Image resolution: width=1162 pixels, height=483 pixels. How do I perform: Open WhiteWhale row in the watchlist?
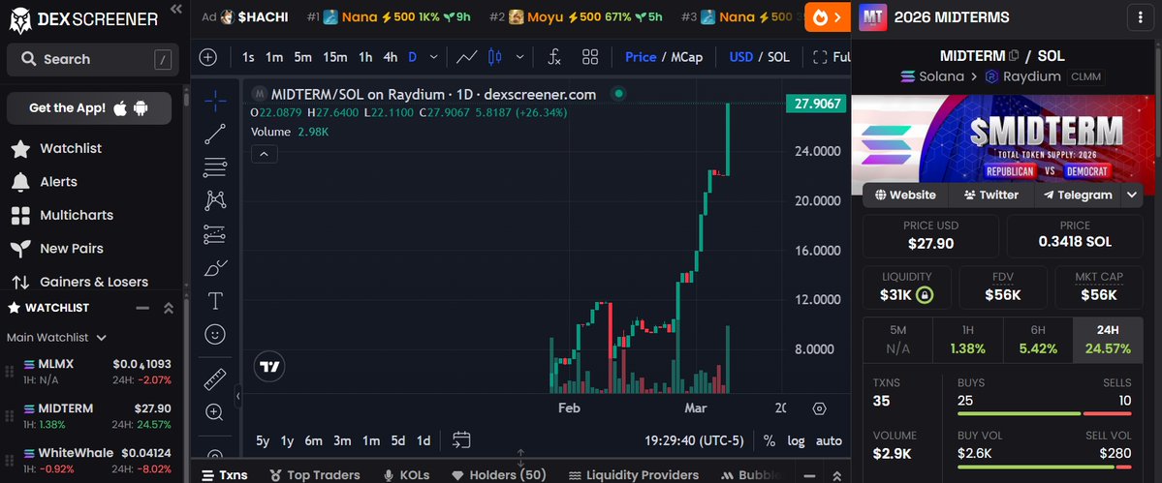tap(91, 460)
